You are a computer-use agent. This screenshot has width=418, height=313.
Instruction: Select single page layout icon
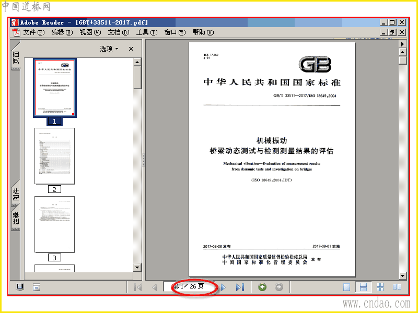346,287
